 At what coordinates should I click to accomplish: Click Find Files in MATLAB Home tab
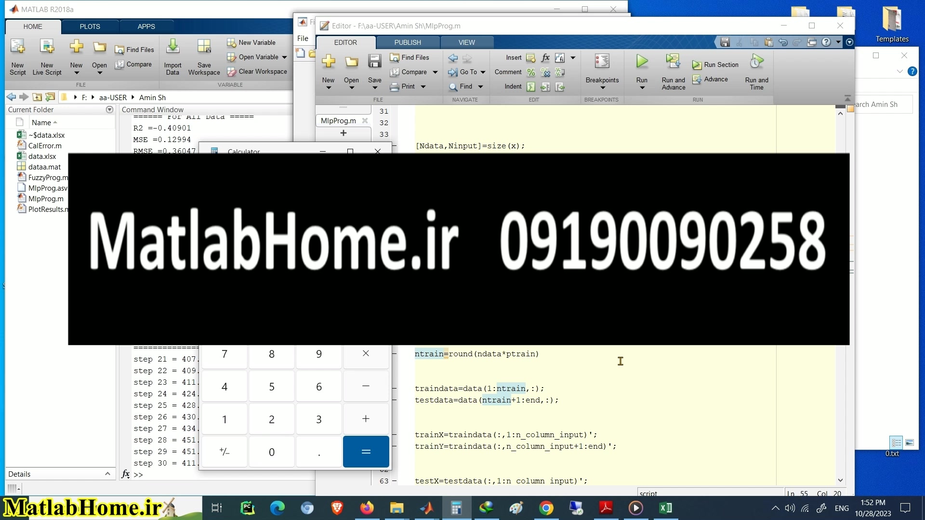pos(134,50)
